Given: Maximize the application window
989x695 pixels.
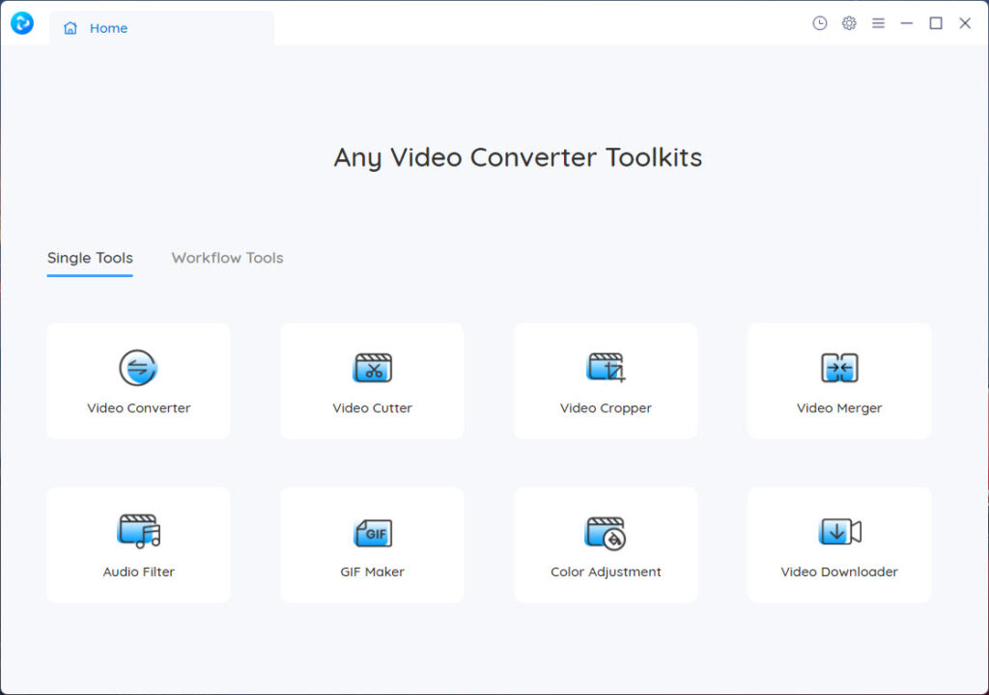Looking at the screenshot, I should pyautogui.click(x=936, y=23).
